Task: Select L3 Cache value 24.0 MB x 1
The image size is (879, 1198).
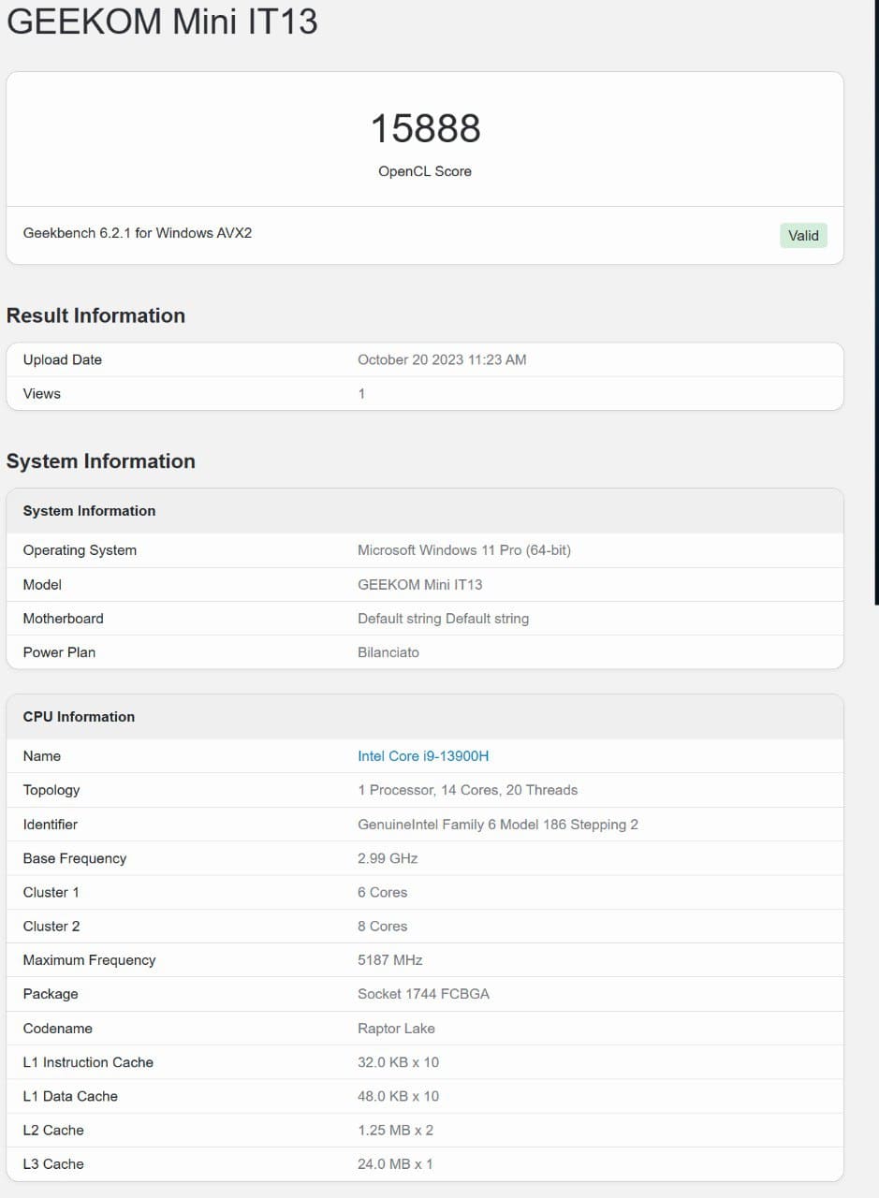Action: pyautogui.click(x=395, y=1164)
